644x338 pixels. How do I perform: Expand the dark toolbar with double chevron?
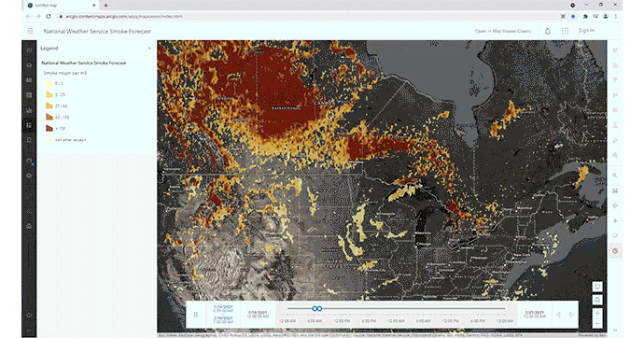29,331
